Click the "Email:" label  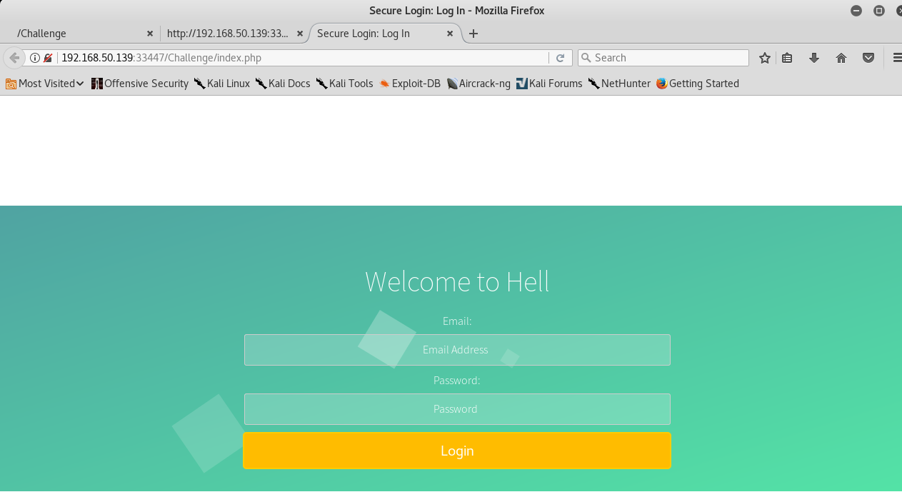457,321
